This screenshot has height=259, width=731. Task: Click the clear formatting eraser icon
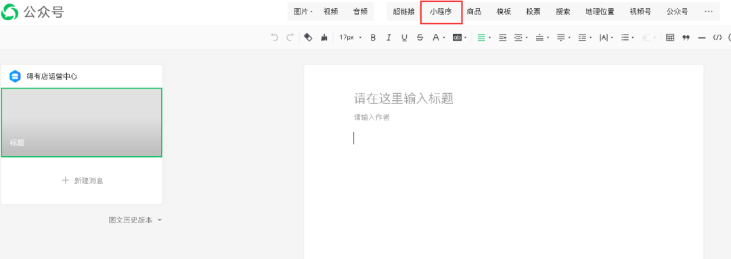click(308, 37)
